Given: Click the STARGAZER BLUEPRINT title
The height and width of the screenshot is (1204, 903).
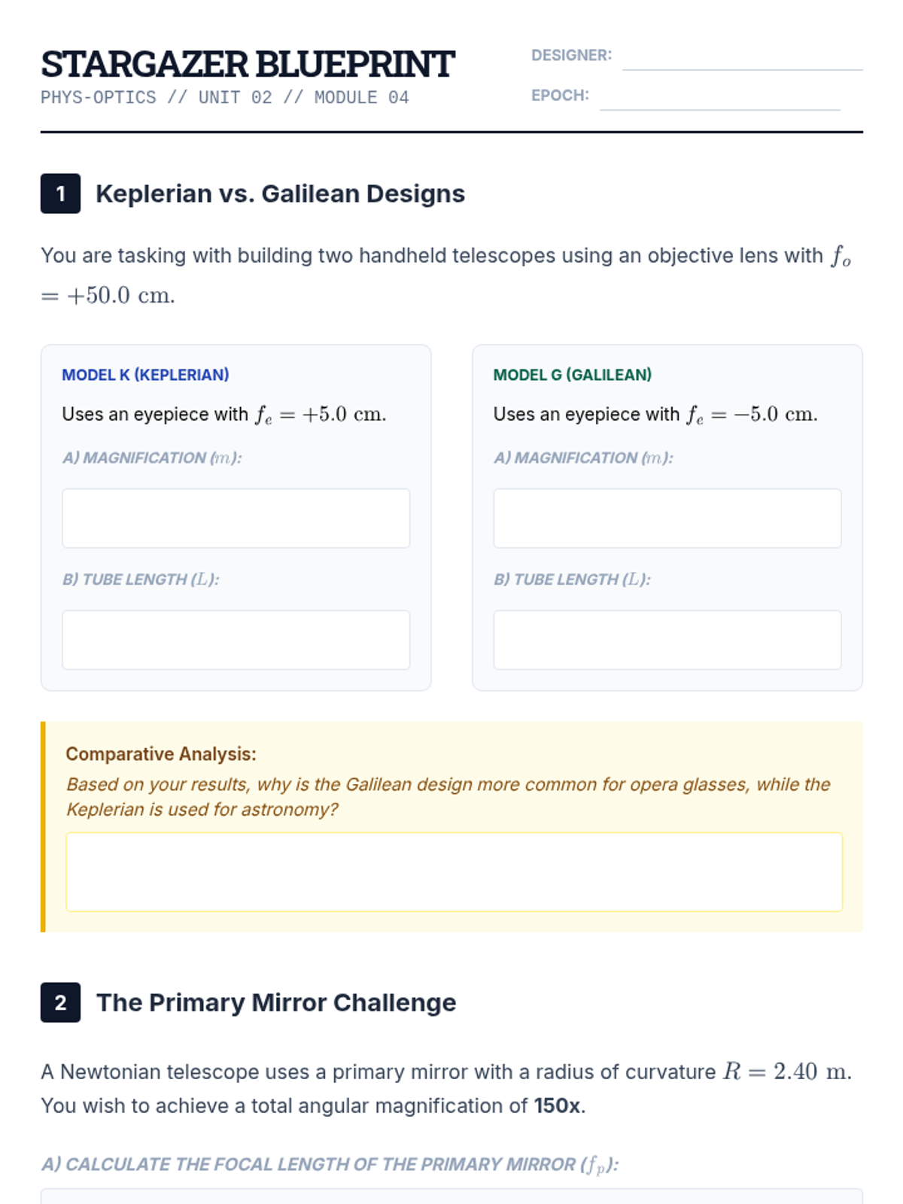Looking at the screenshot, I should coord(248,64).
